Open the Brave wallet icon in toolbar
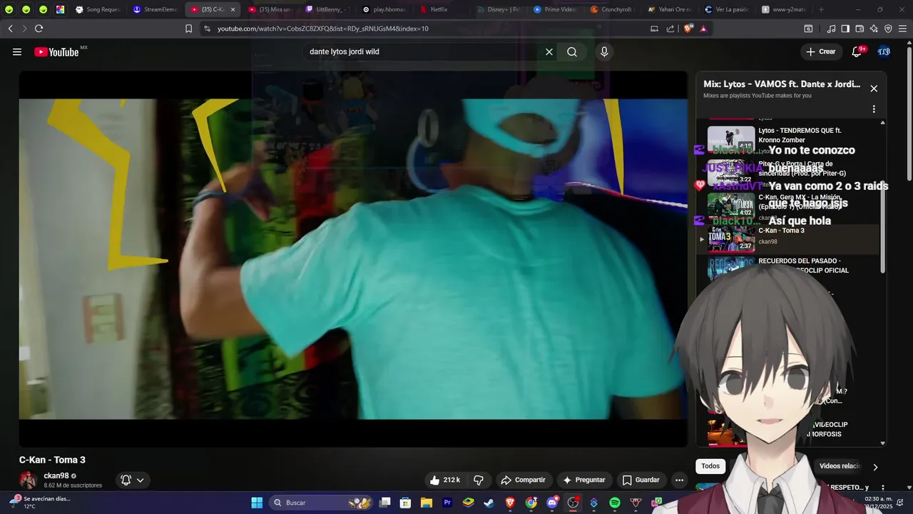Viewport: 913px width, 514px height. point(860,29)
